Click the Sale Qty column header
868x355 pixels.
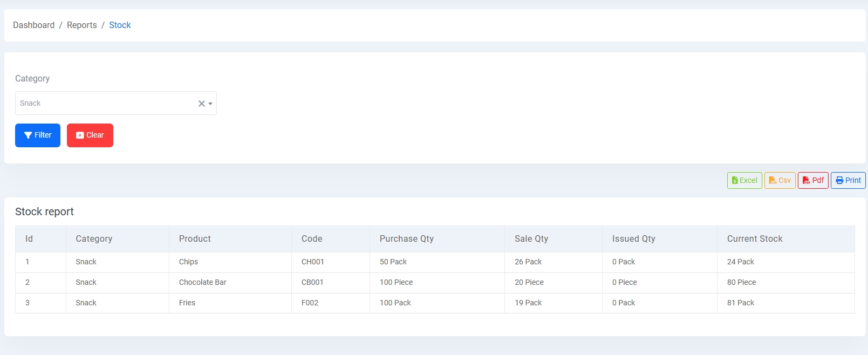click(531, 239)
